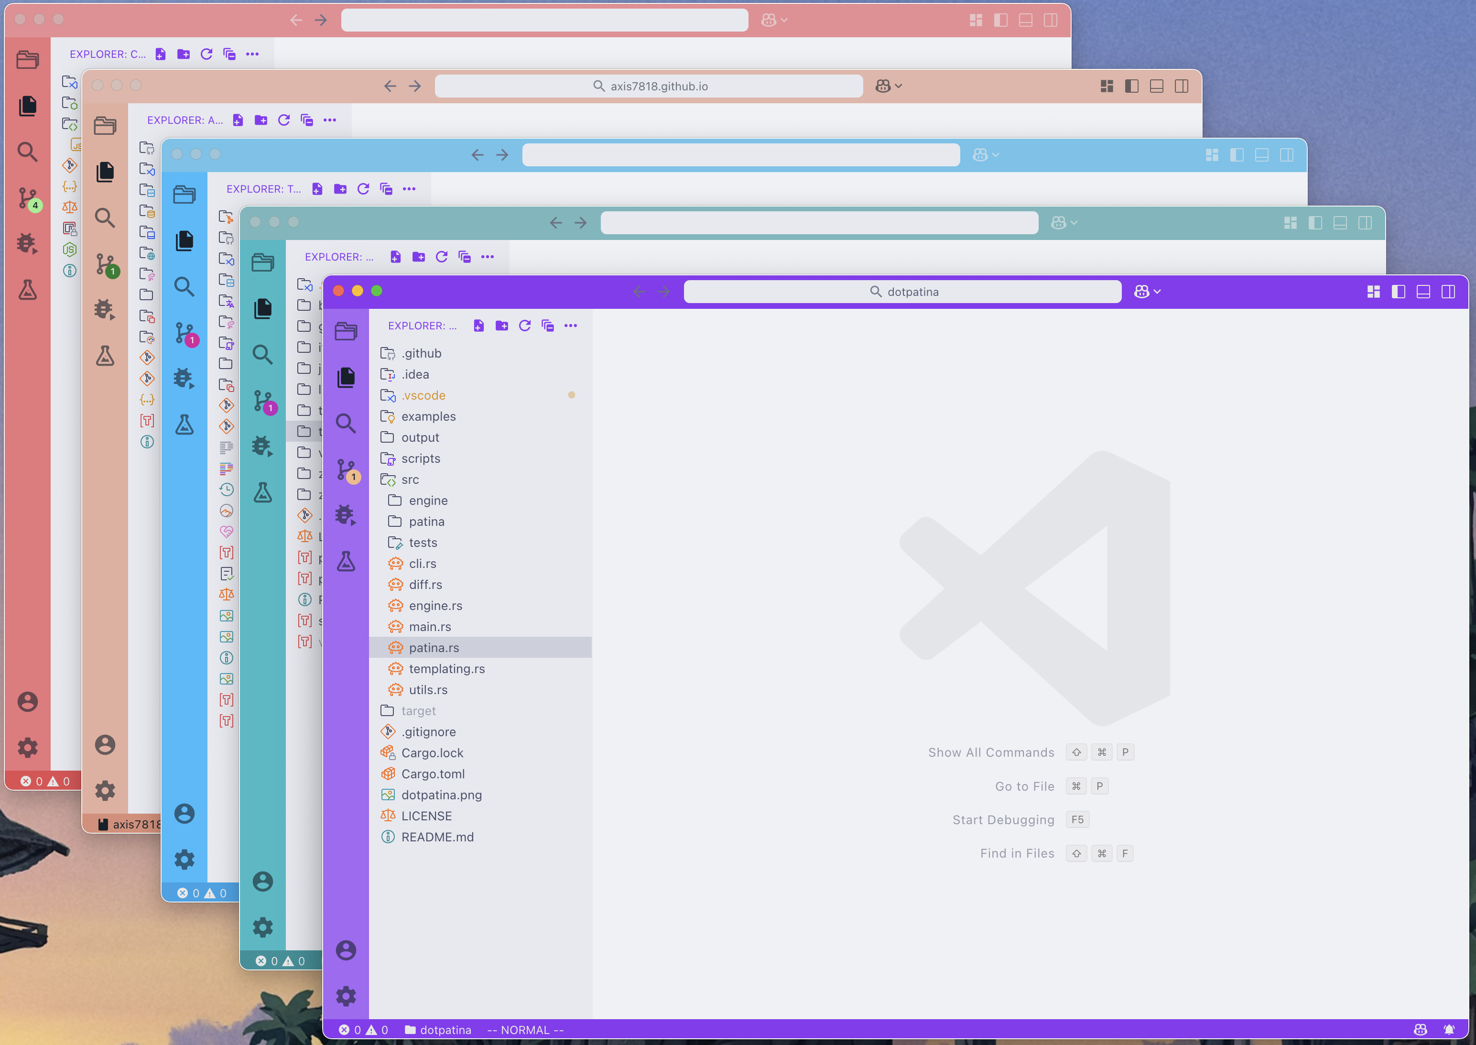Viewport: 1476px width, 1045px height.
Task: Click the dotpatina command center search box
Action: point(902,292)
